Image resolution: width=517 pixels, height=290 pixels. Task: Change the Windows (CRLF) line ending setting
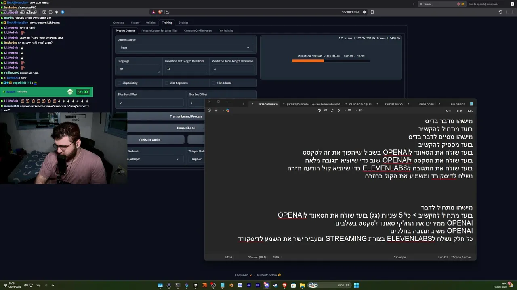pos(257,257)
